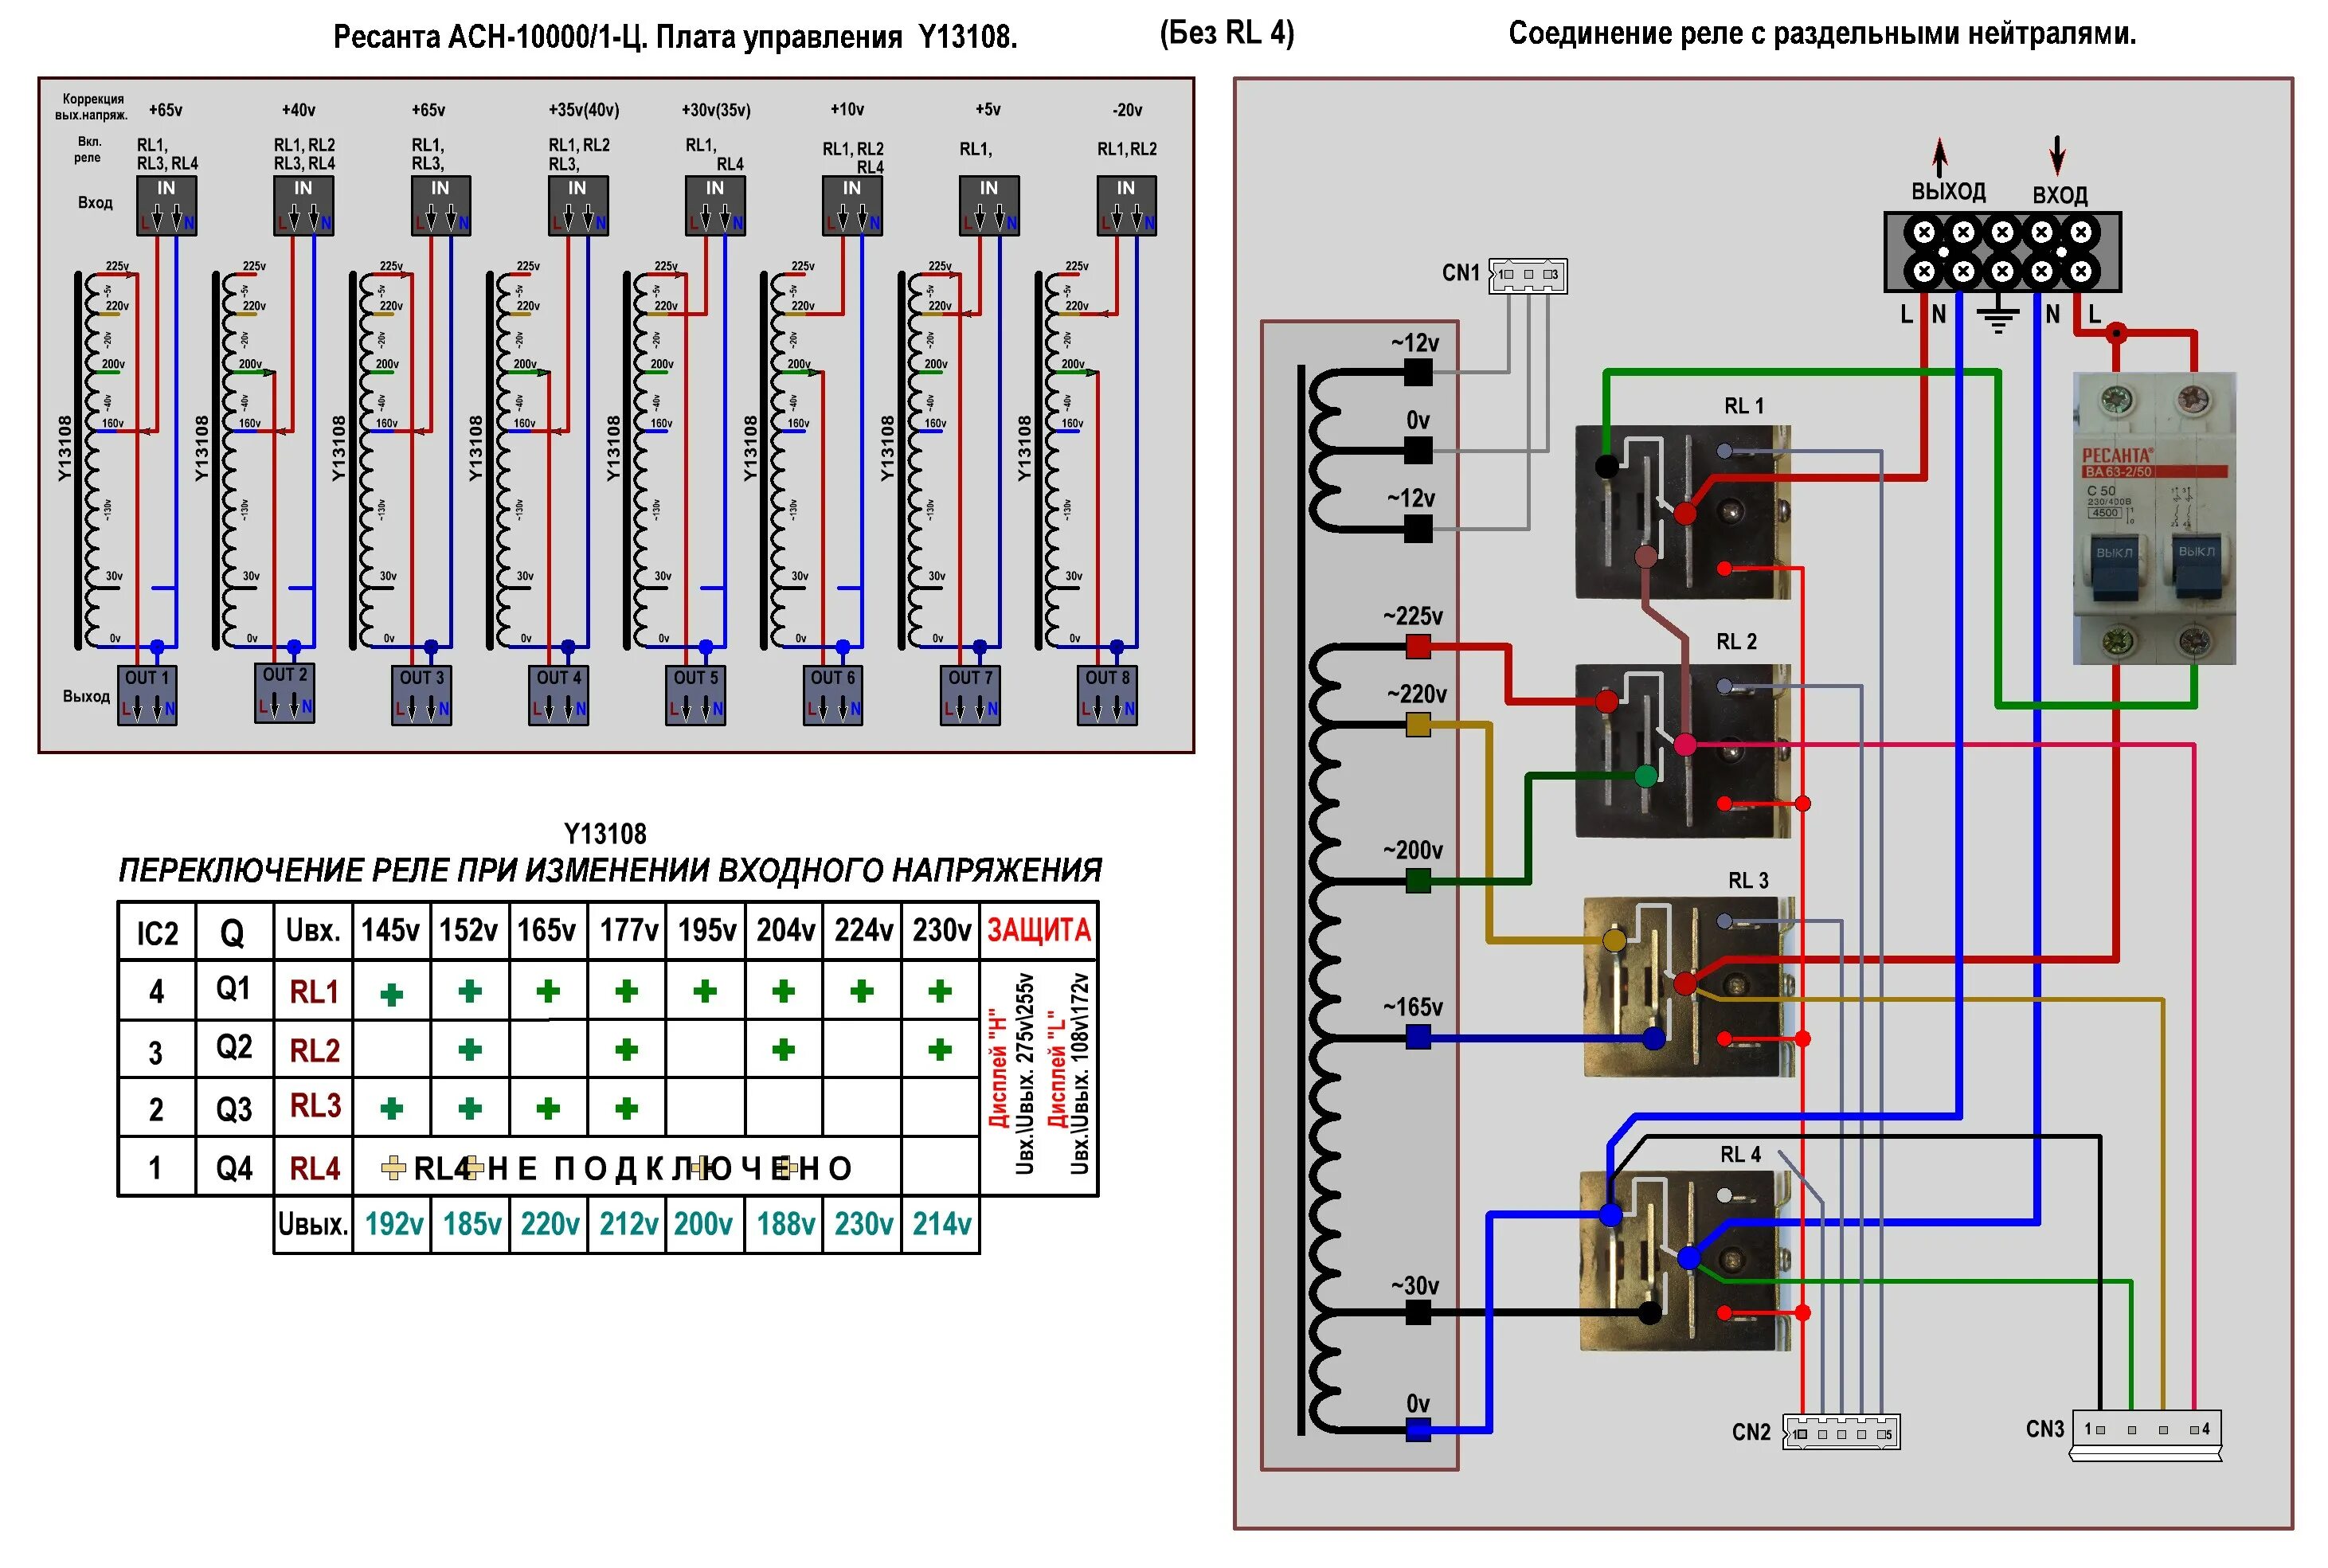Click the 'Uвх.' table header cell
Image resolution: width=2328 pixels, height=1568 pixels.
[x=313, y=931]
